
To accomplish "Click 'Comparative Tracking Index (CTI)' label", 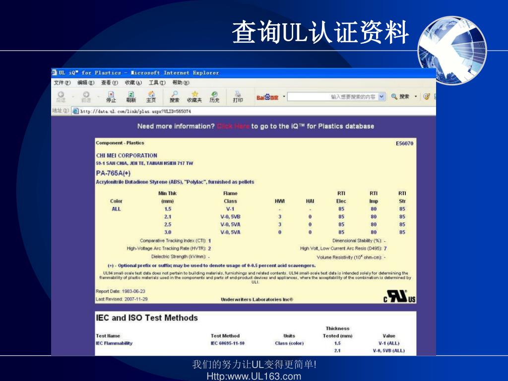I will coord(173,241).
